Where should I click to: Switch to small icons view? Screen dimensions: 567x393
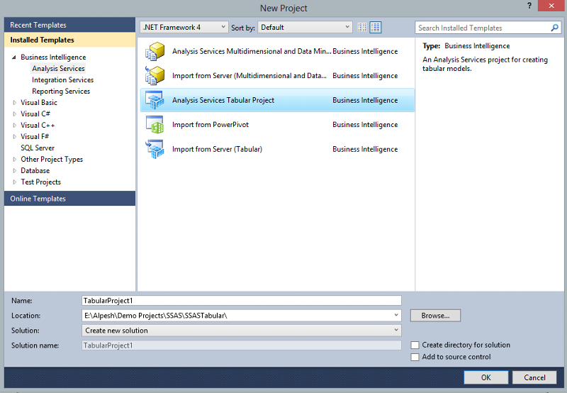pos(362,27)
